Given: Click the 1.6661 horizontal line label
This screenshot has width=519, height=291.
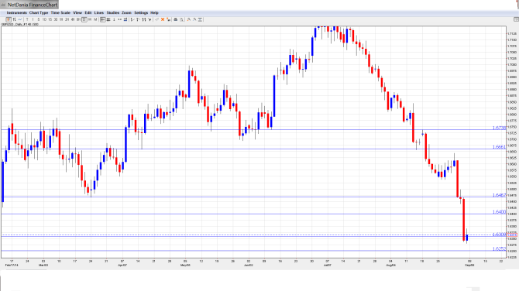Looking at the screenshot, I should click(499, 147).
